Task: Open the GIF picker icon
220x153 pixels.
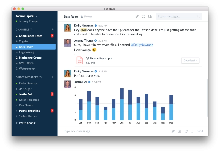Action: pyautogui.click(x=180, y=131)
